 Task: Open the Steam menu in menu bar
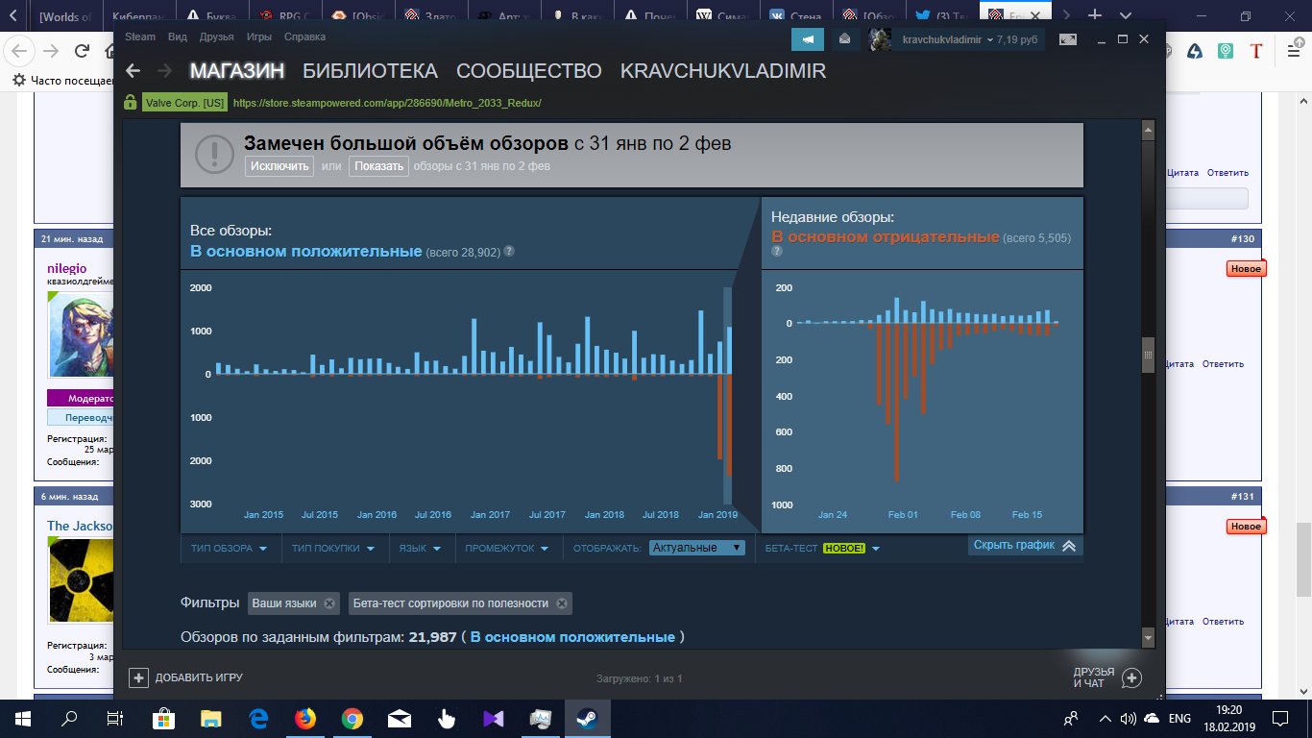(140, 37)
